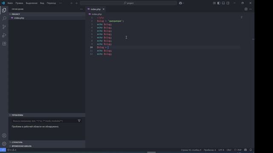Click Copilot status icon in status bar
This screenshot has height=153, width=273.
point(246,150)
